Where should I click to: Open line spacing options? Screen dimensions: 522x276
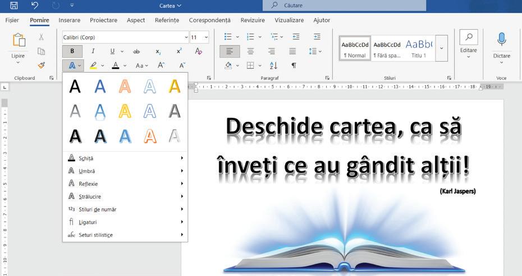pyautogui.click(x=315, y=51)
